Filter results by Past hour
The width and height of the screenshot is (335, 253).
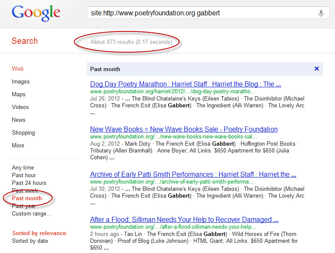tap(24, 175)
